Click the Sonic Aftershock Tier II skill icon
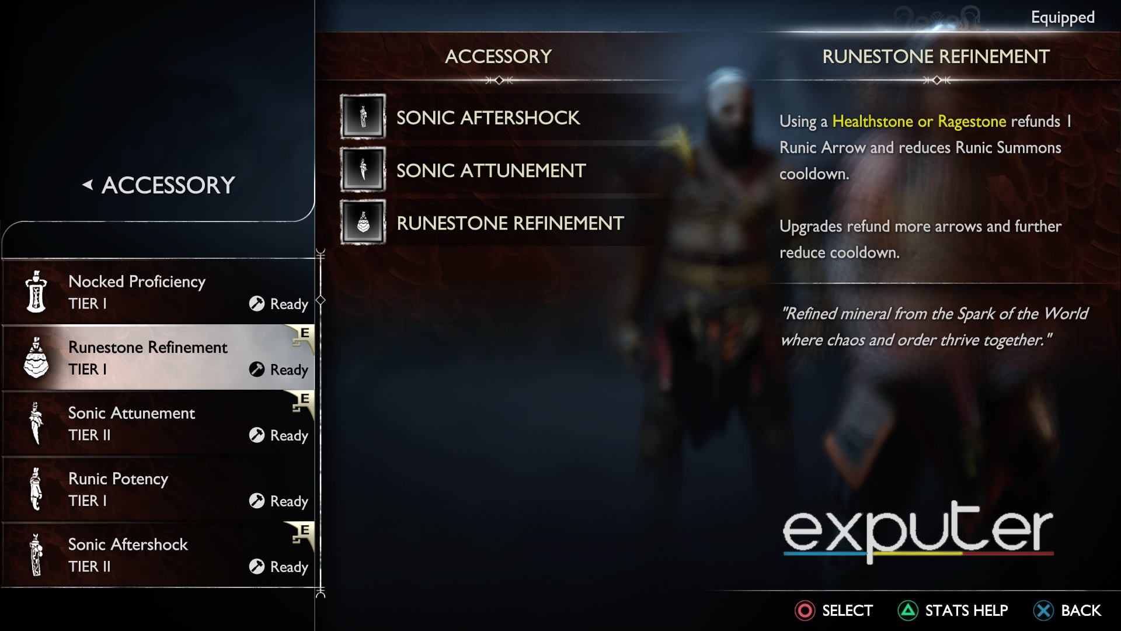This screenshot has height=631, width=1121. 36,554
